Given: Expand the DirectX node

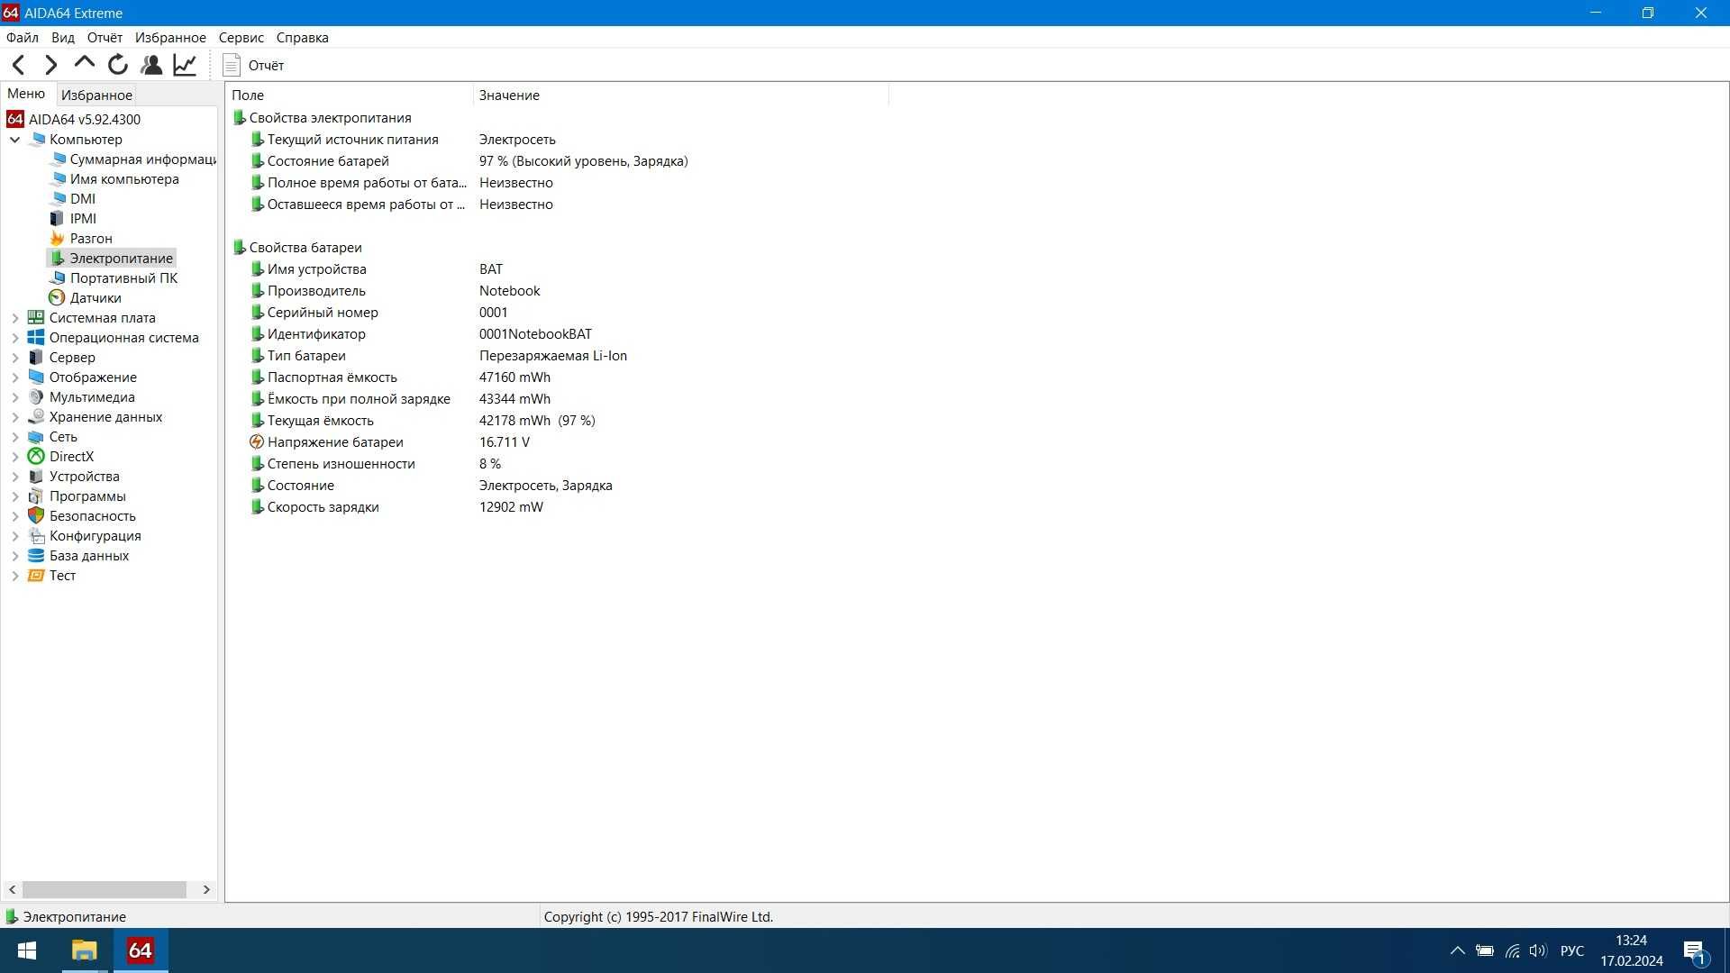Looking at the screenshot, I should [x=15, y=457].
